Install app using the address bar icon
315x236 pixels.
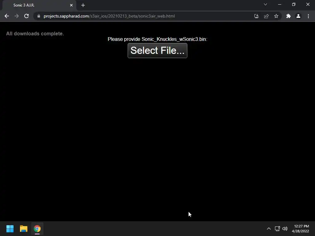pyautogui.click(x=256, y=16)
